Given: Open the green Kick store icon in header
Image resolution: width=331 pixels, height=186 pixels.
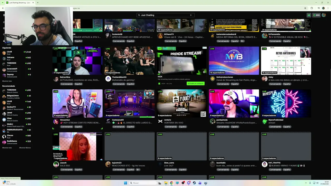Looking at the screenshot, I should (309, 15).
